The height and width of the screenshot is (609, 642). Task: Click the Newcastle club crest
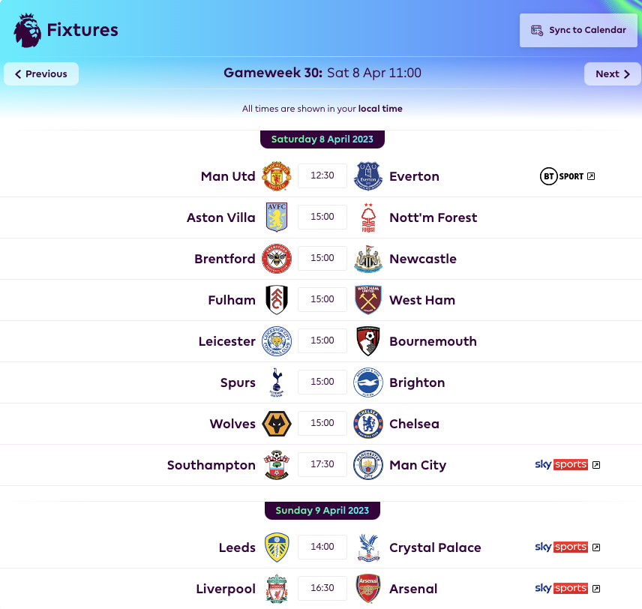[x=368, y=259]
